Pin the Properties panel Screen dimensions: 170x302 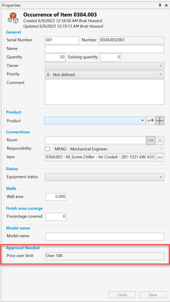click(x=160, y=5)
